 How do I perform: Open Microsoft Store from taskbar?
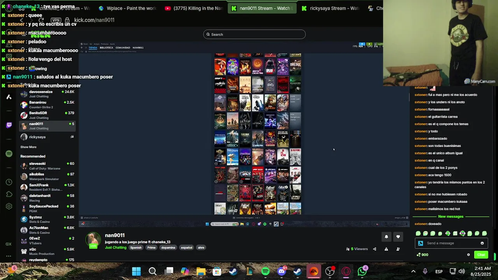[x=217, y=271]
